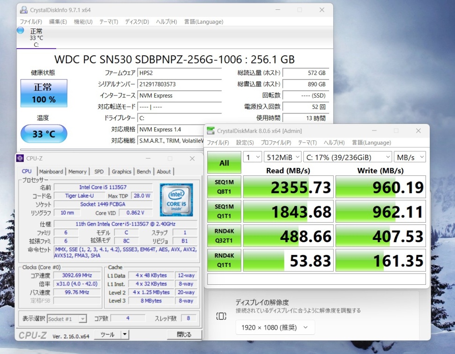Click the RND4K Q1T1 read result 53.83
This screenshot has width=455, height=354.
(x=288, y=260)
